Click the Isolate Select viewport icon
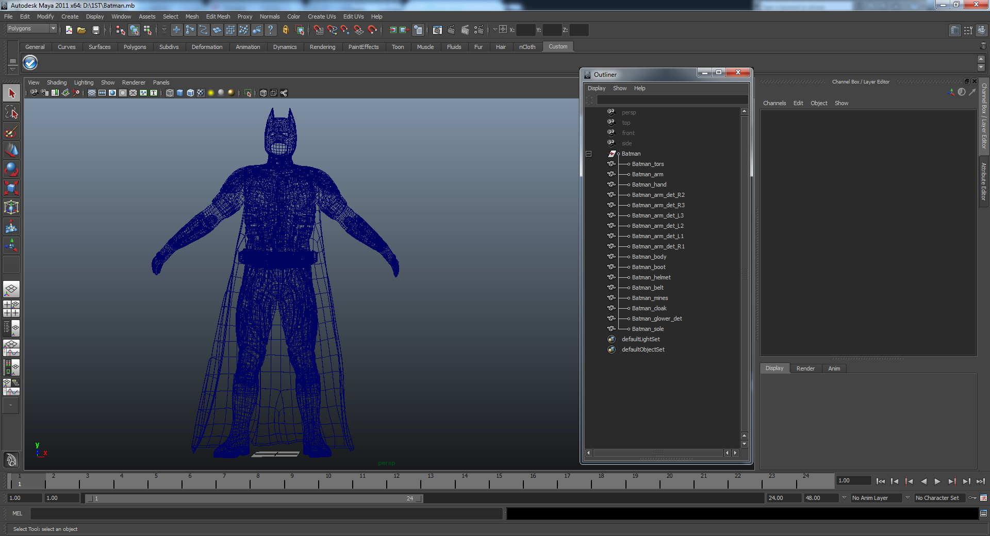990x536 pixels. coord(247,93)
